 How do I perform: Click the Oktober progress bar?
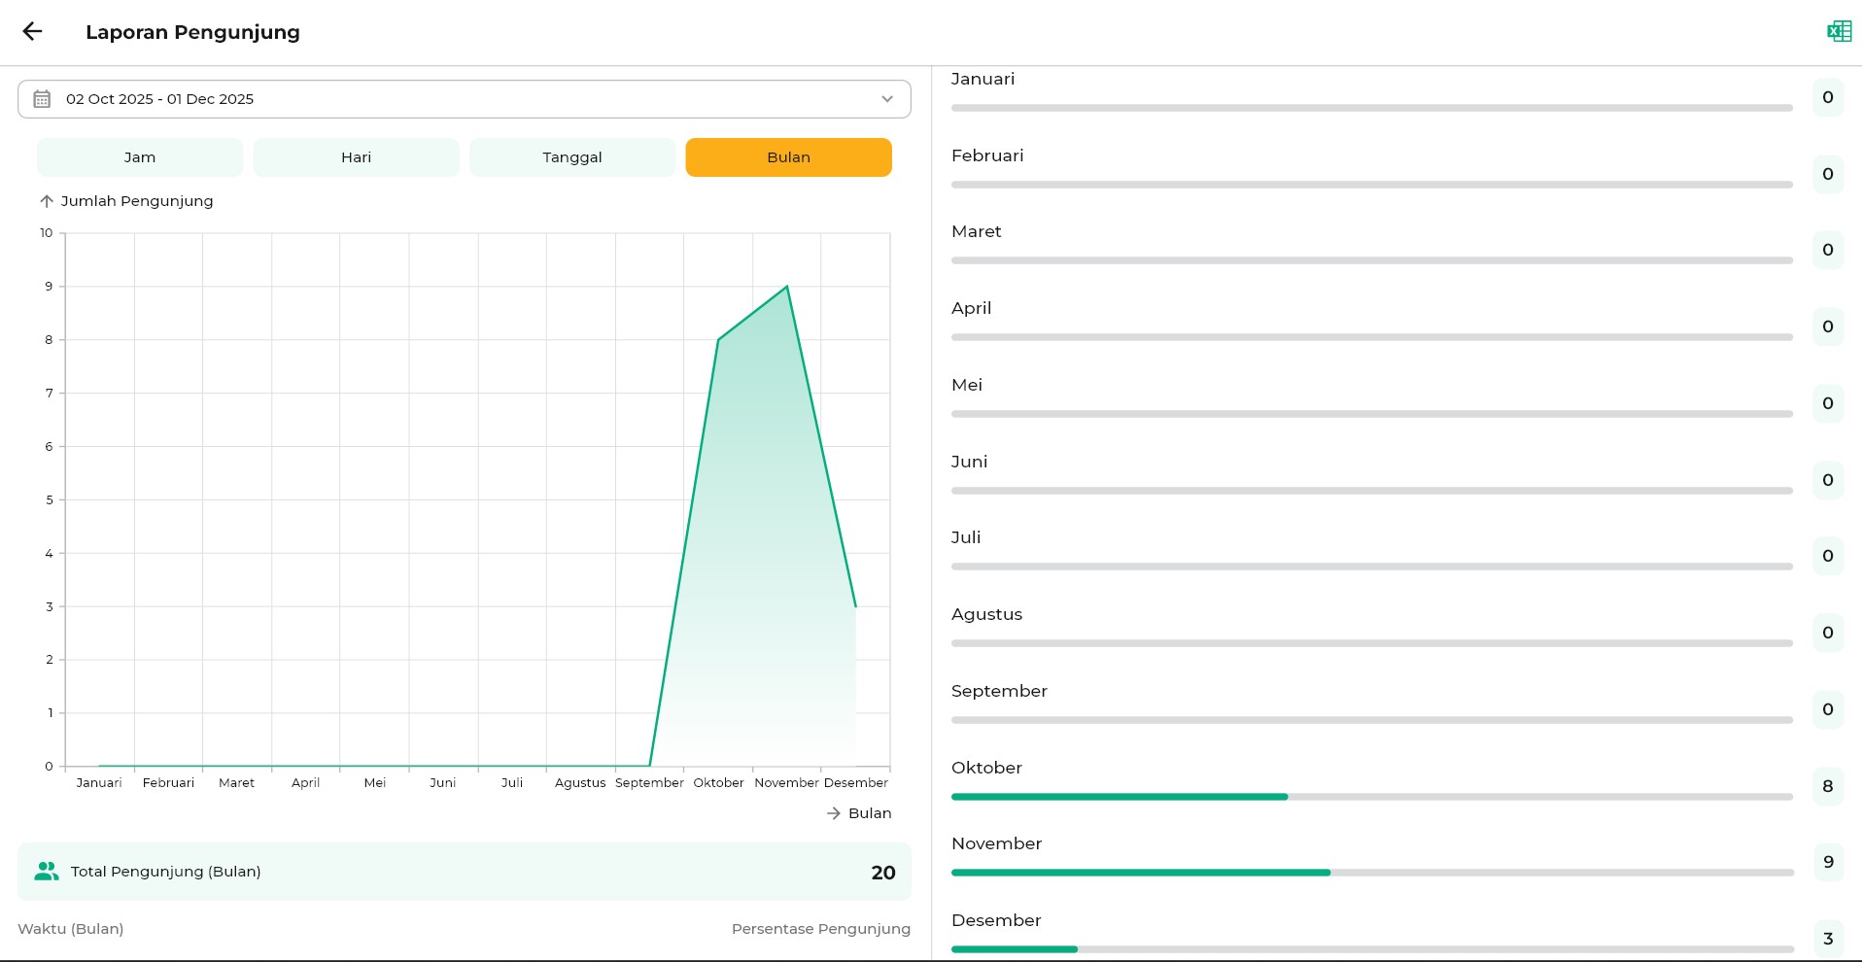point(1371,797)
